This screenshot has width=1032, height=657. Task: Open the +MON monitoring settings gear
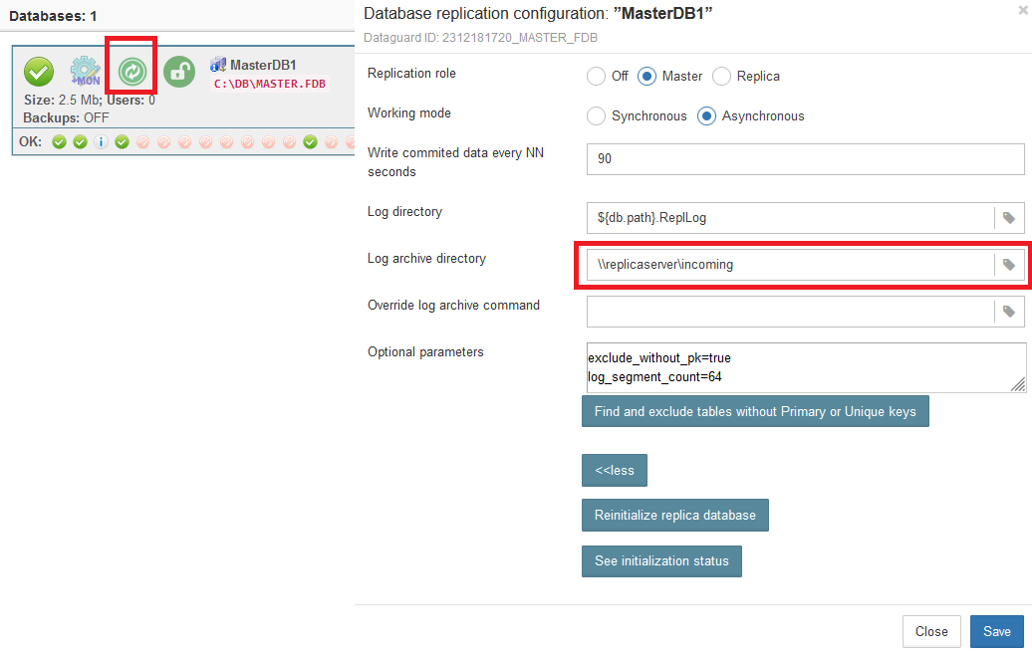tap(85, 72)
